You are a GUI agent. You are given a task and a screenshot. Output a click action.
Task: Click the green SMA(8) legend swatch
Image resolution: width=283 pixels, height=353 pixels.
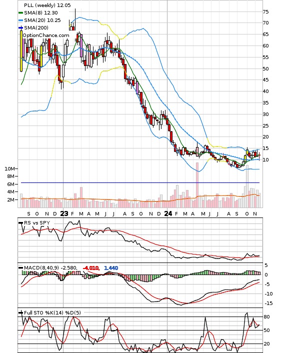(20, 13)
